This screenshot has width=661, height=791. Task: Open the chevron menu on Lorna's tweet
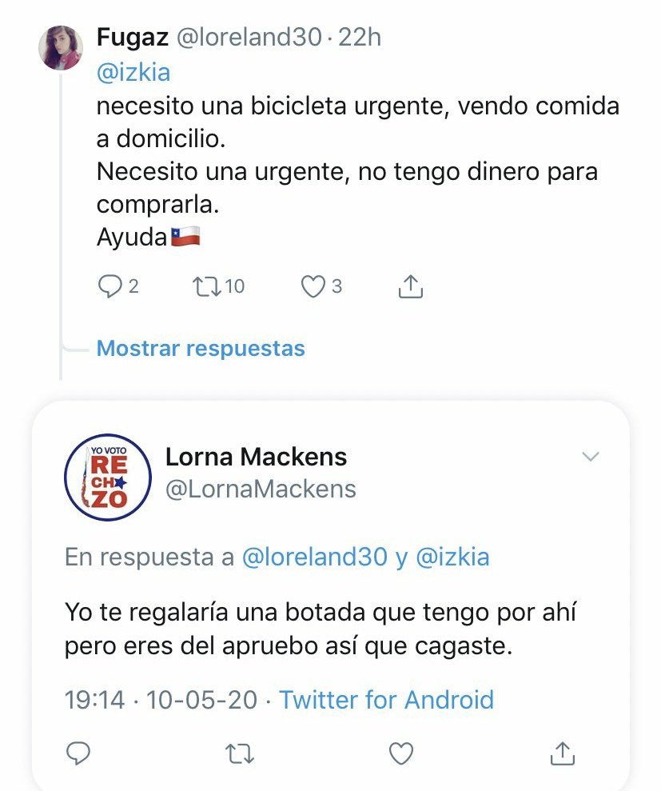pos(591,457)
